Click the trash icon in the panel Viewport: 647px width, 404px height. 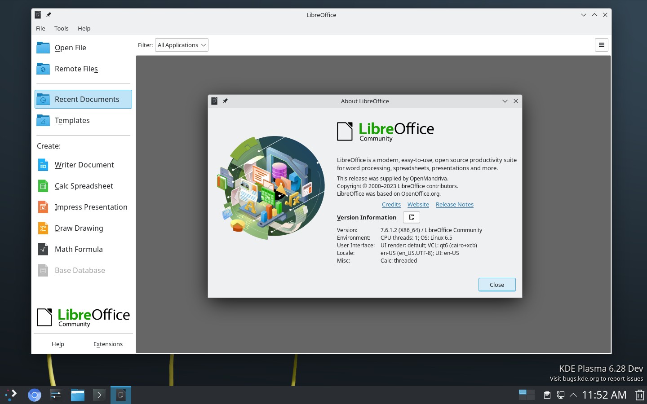click(639, 395)
